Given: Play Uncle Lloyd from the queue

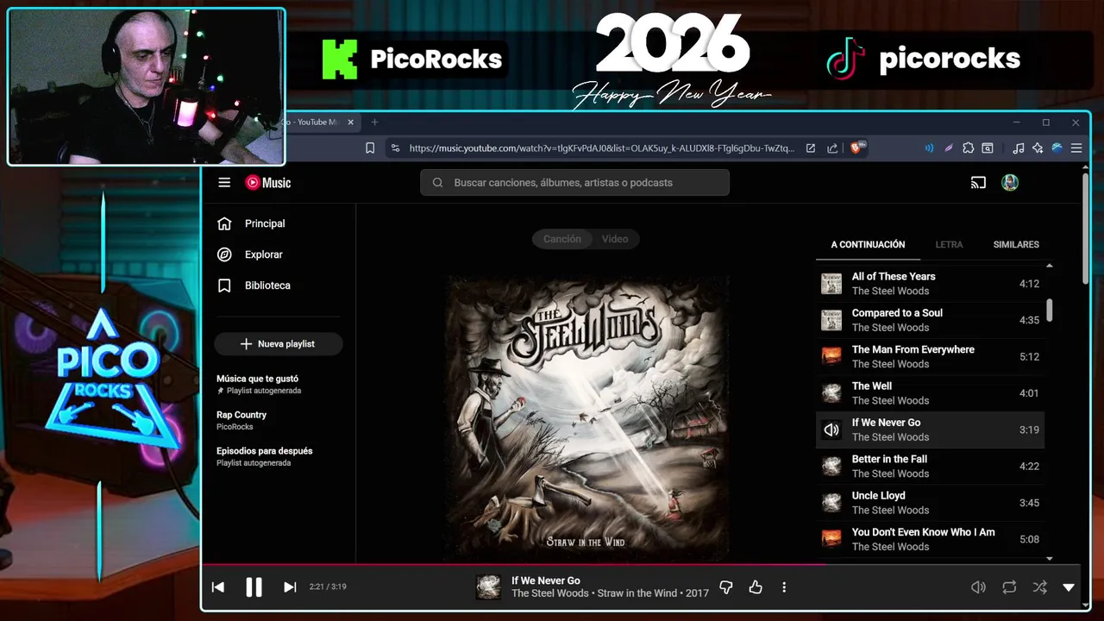Looking at the screenshot, I should [930, 503].
